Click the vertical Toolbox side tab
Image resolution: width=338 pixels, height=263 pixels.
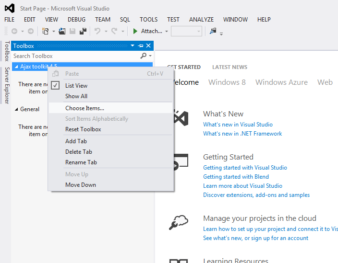(7, 51)
